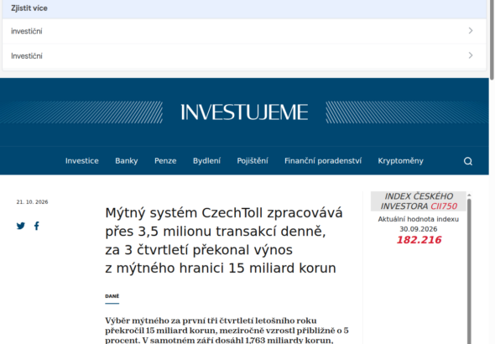Image resolution: width=495 pixels, height=344 pixels.
Task: Click 'Aktuální hodnota indexu' label
Action: pos(419,219)
